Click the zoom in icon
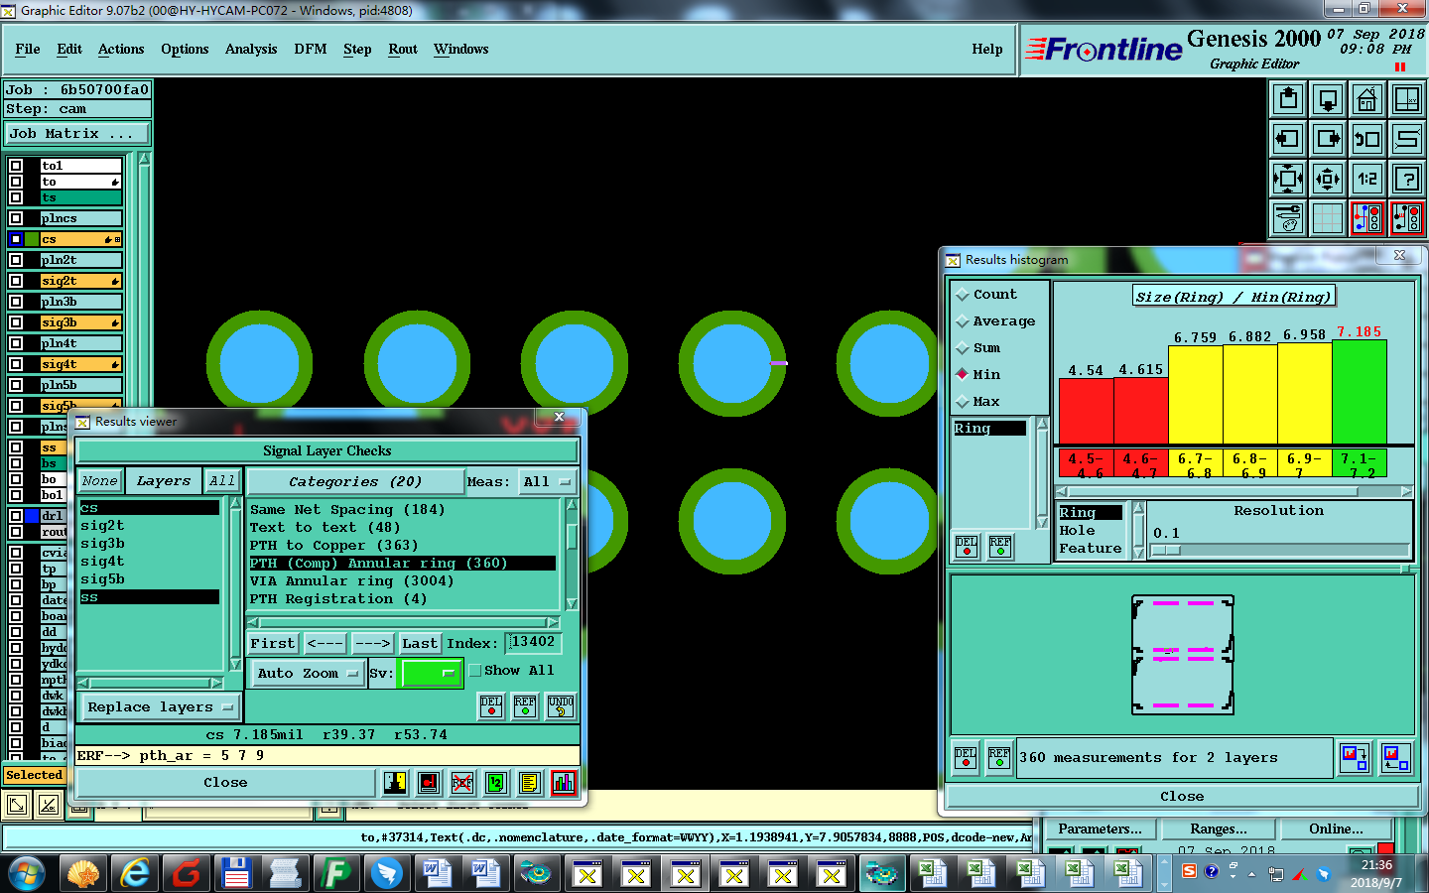This screenshot has height=893, width=1429. [1288, 180]
